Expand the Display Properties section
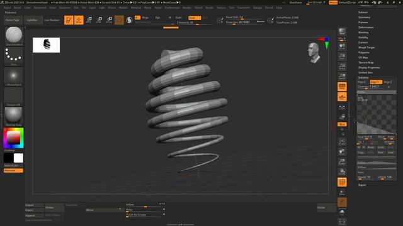 (369, 68)
